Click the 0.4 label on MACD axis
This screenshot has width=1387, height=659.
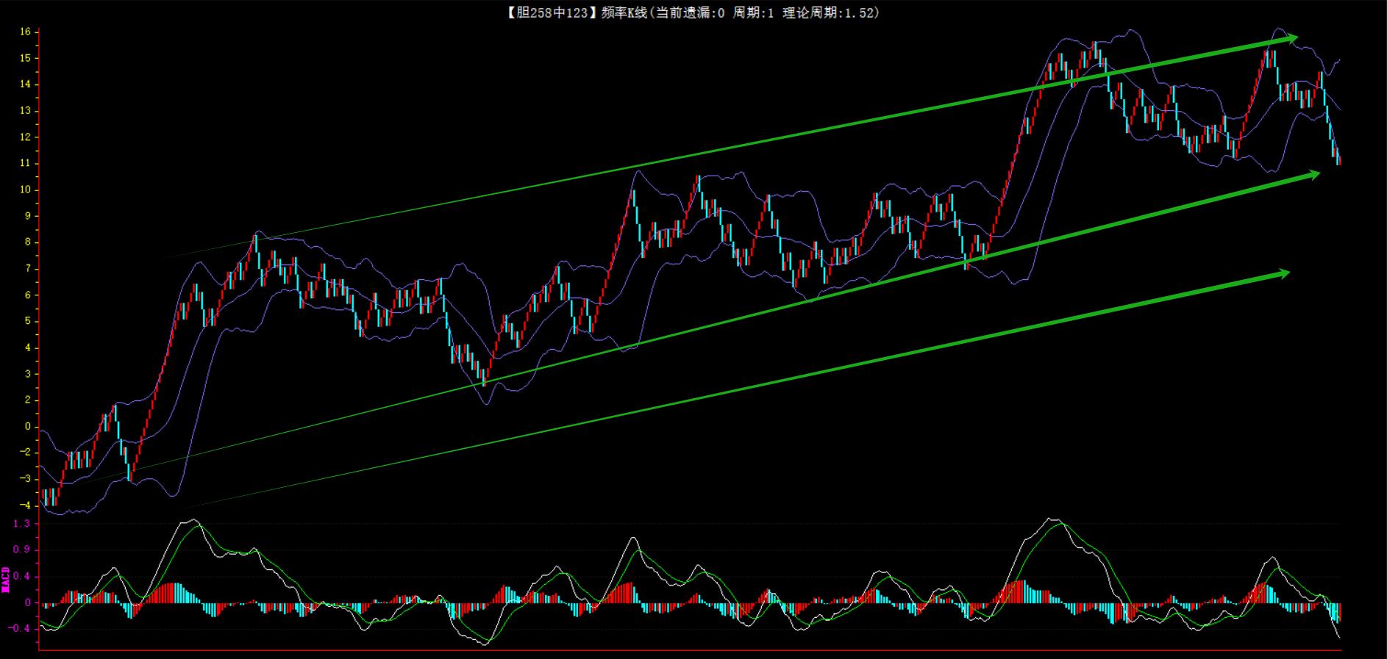click(22, 576)
